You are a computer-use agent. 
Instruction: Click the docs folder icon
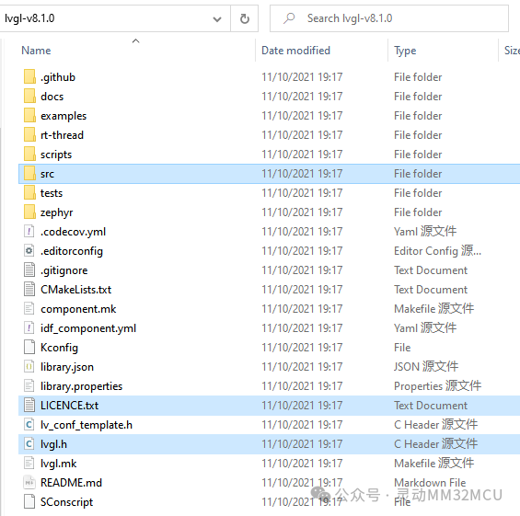click(29, 96)
